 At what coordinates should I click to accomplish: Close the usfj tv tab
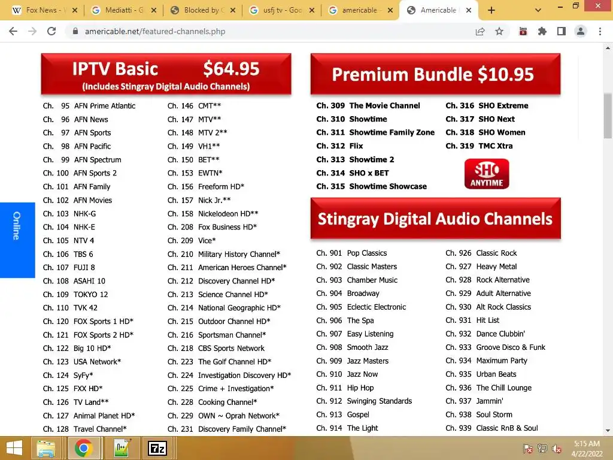click(311, 11)
